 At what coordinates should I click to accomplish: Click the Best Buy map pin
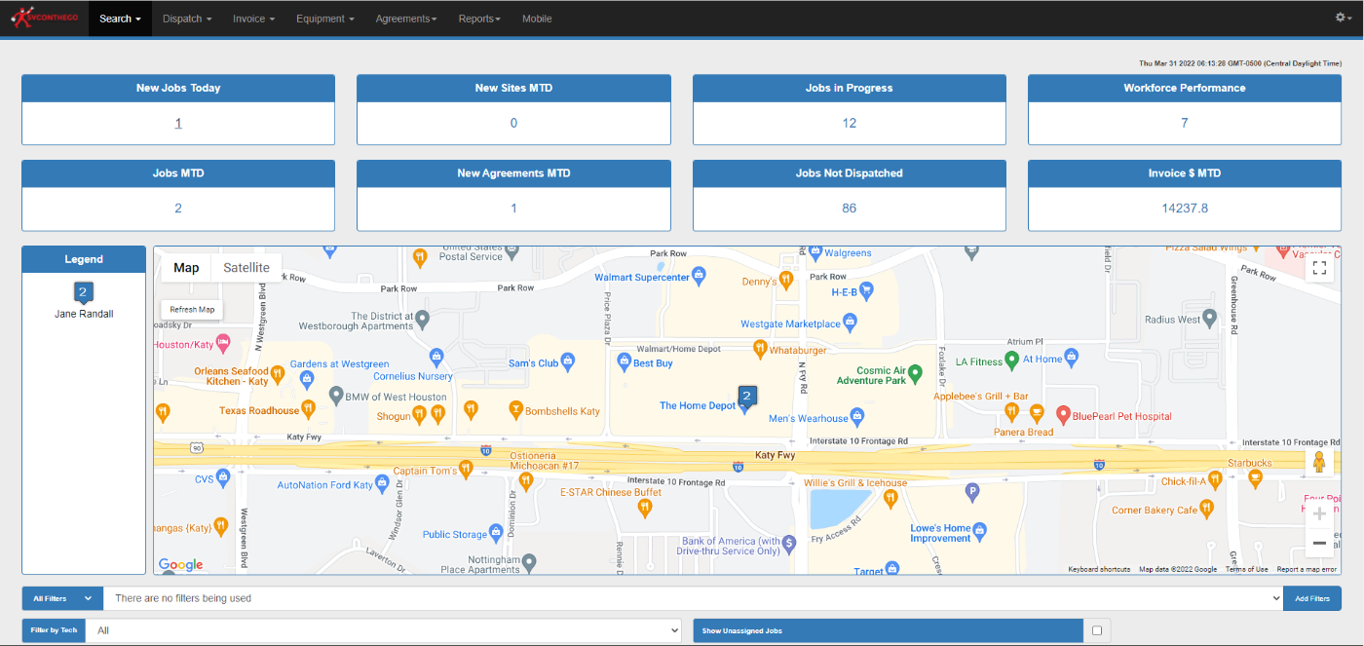point(625,362)
